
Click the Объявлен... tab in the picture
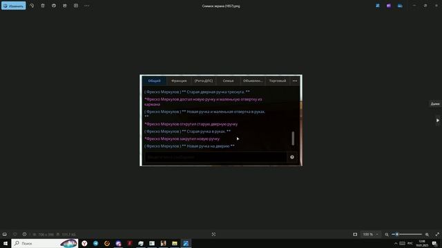[253, 81]
